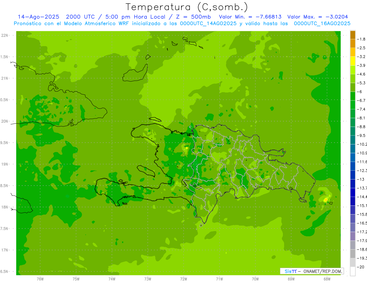Viewport: 367px width, 283px height.
Task: Click the lime swatch between -4.6 and -5.3
Action: tap(353, 79)
